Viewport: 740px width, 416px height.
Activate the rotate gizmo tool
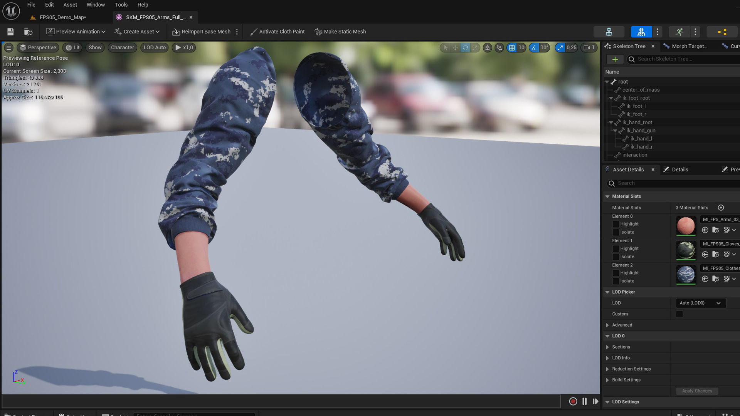[465, 48]
